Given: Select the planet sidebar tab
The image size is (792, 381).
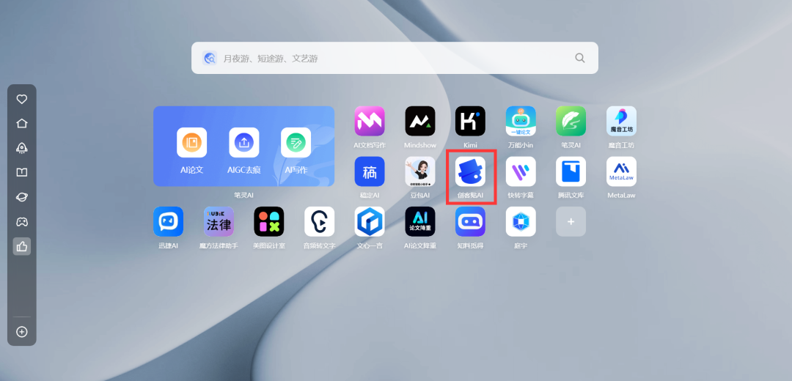Looking at the screenshot, I should [x=22, y=197].
